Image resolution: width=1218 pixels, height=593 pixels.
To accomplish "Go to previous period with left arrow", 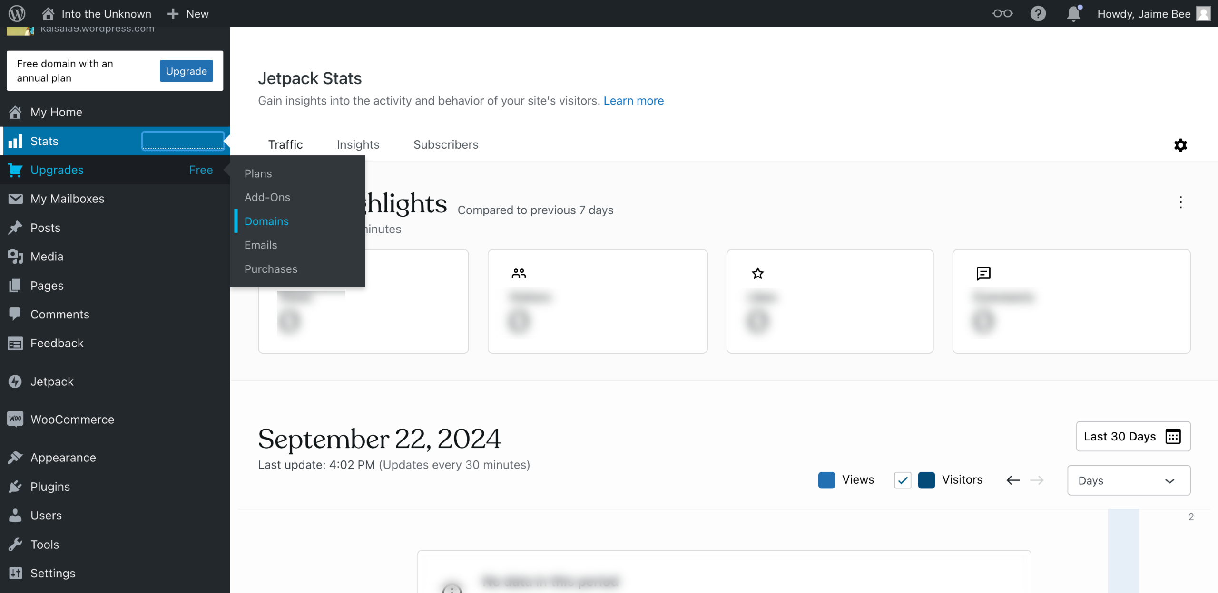I will coord(1013,480).
